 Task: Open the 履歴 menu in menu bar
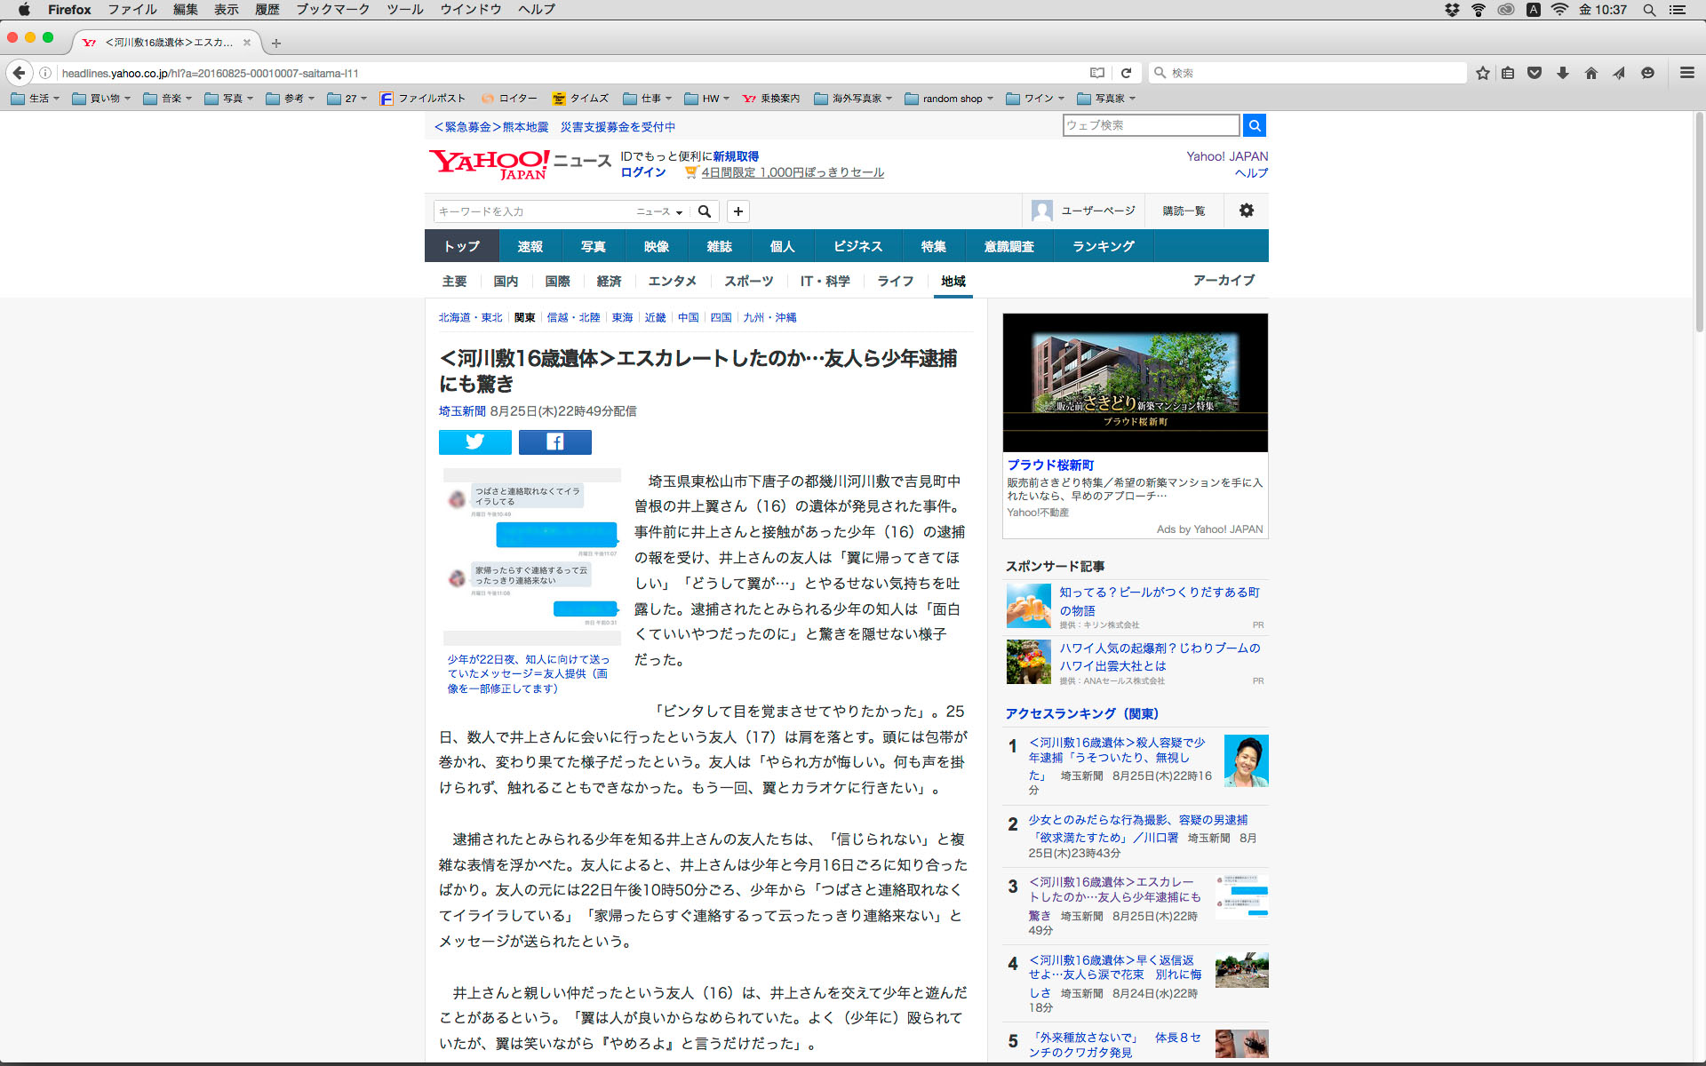point(267,10)
